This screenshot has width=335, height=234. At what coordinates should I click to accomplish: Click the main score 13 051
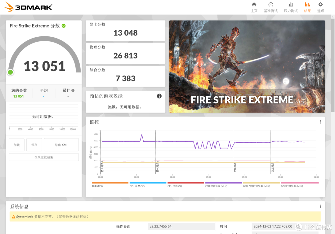coord(44,66)
